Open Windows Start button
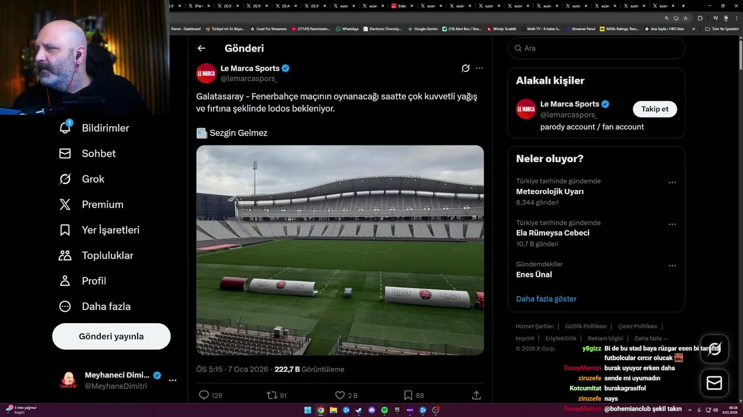The image size is (743, 417). coord(308,410)
